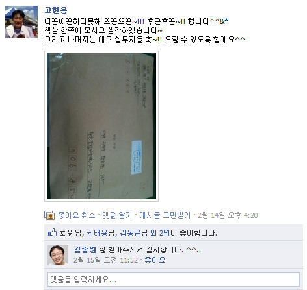Screen dimensions: 307x290
Task: Click the blue label on envelope photo
Action: coord(137,157)
